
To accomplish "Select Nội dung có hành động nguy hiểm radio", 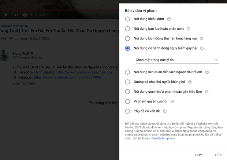I will point(127,48).
